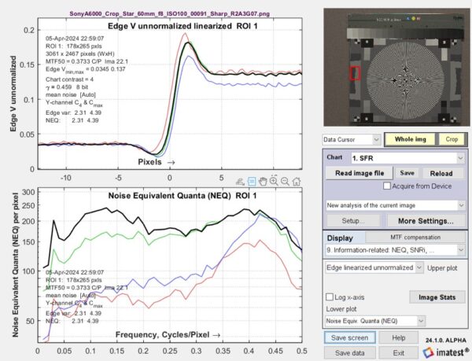Open the Data Cursor dropdown
Screen dimensions: 472x361
point(352,139)
